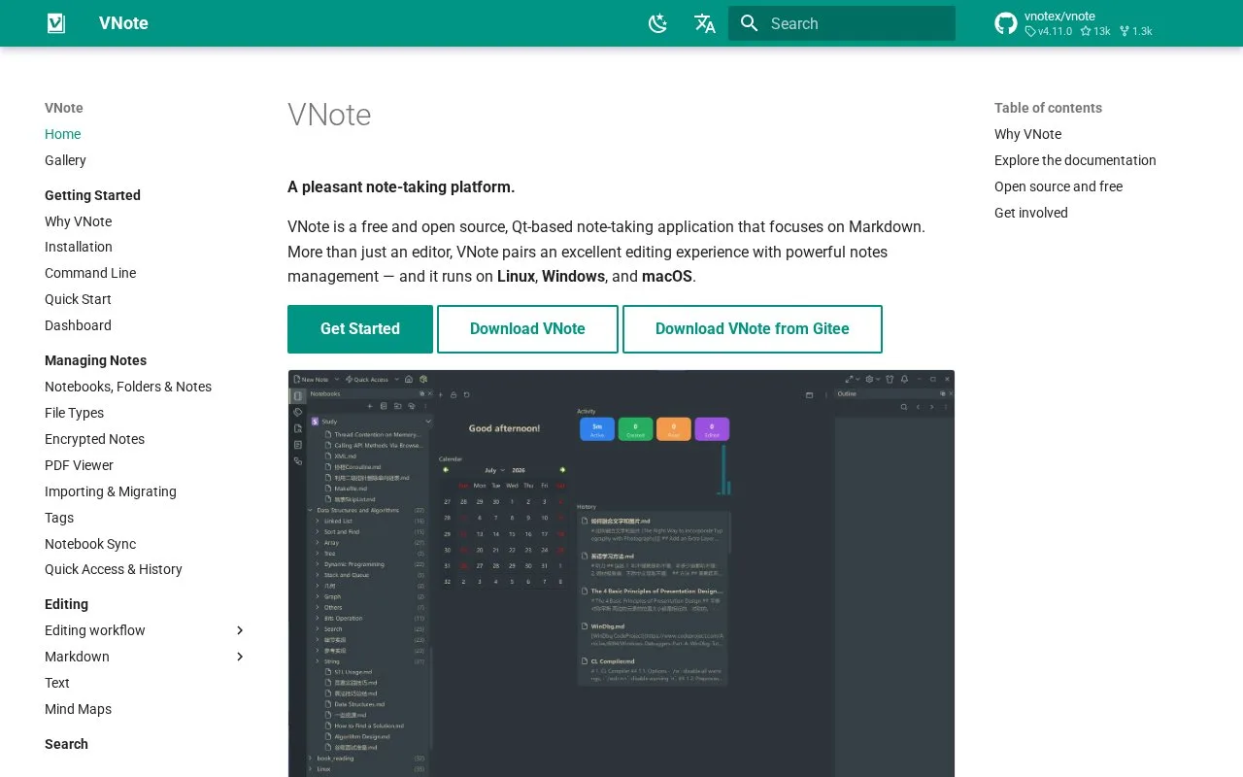The image size is (1243, 777).
Task: Open the Dashboard page
Action: tap(78, 325)
